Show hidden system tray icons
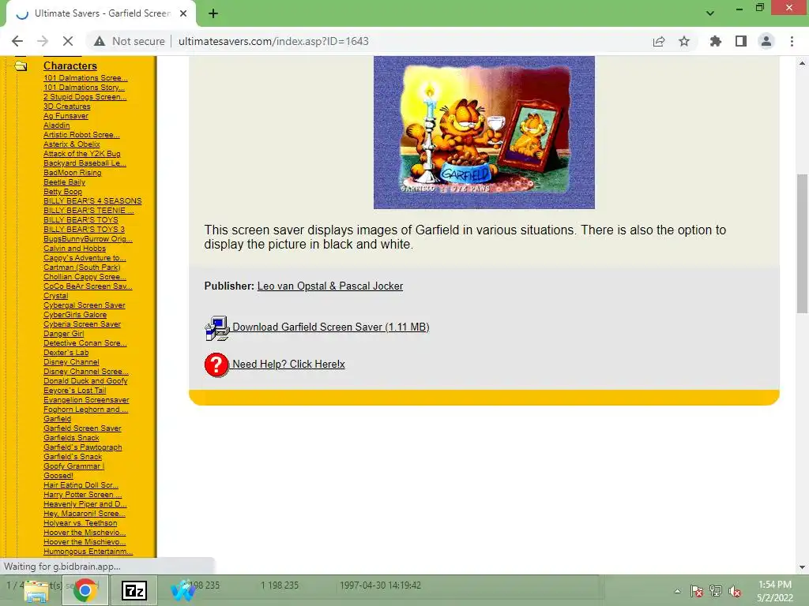Screen dimensions: 809x606 point(677,591)
